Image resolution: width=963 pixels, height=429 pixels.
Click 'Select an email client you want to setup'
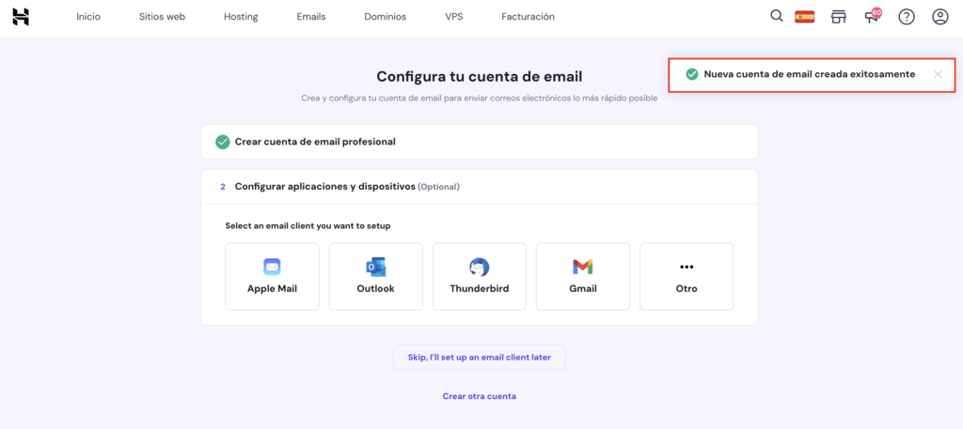308,226
